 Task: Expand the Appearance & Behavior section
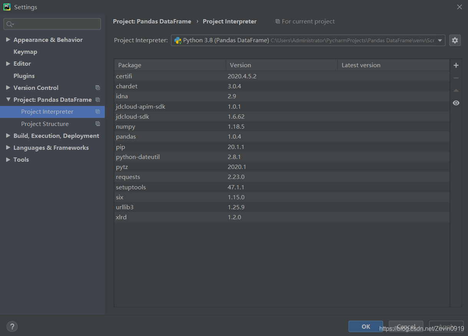click(8, 40)
